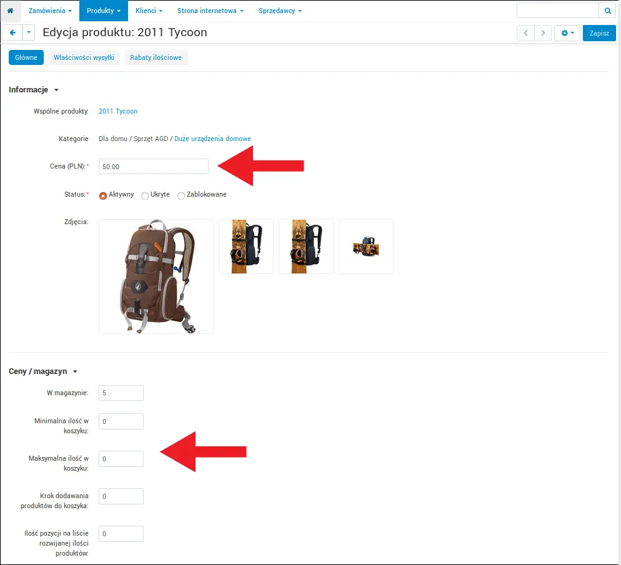Image resolution: width=621 pixels, height=565 pixels.
Task: Open the dropdown beside the back arrow
Action: pos(29,32)
